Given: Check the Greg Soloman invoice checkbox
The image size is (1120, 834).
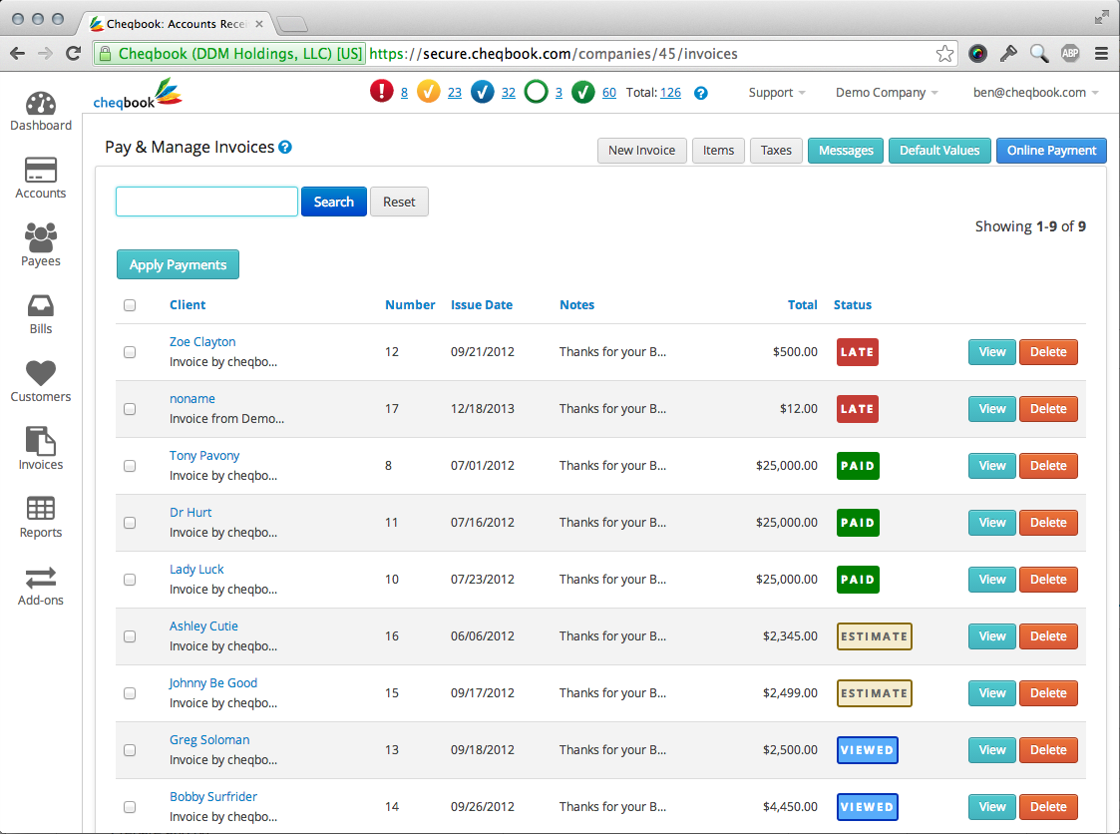Looking at the screenshot, I should (x=130, y=749).
